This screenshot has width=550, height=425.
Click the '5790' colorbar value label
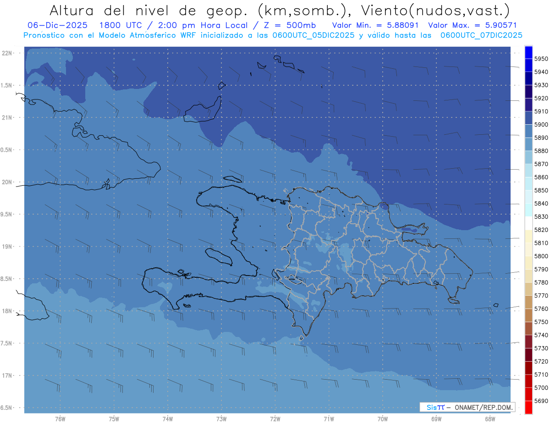[x=541, y=270]
